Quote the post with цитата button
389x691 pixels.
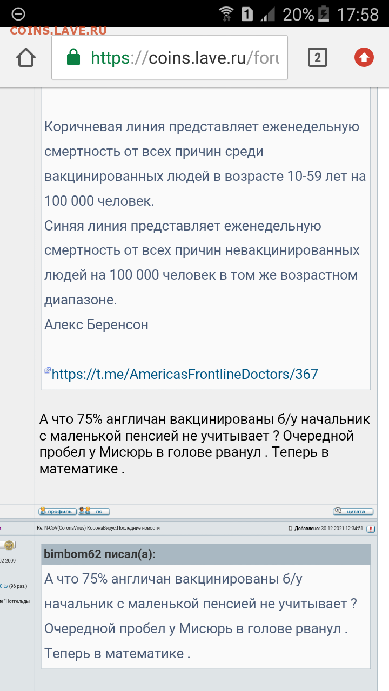(x=353, y=511)
